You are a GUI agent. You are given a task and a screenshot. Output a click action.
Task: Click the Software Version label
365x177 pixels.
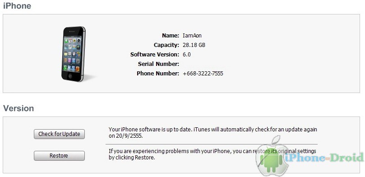tap(155, 55)
